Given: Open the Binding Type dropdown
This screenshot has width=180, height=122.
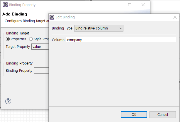Looking at the screenshot, I should point(99,28).
